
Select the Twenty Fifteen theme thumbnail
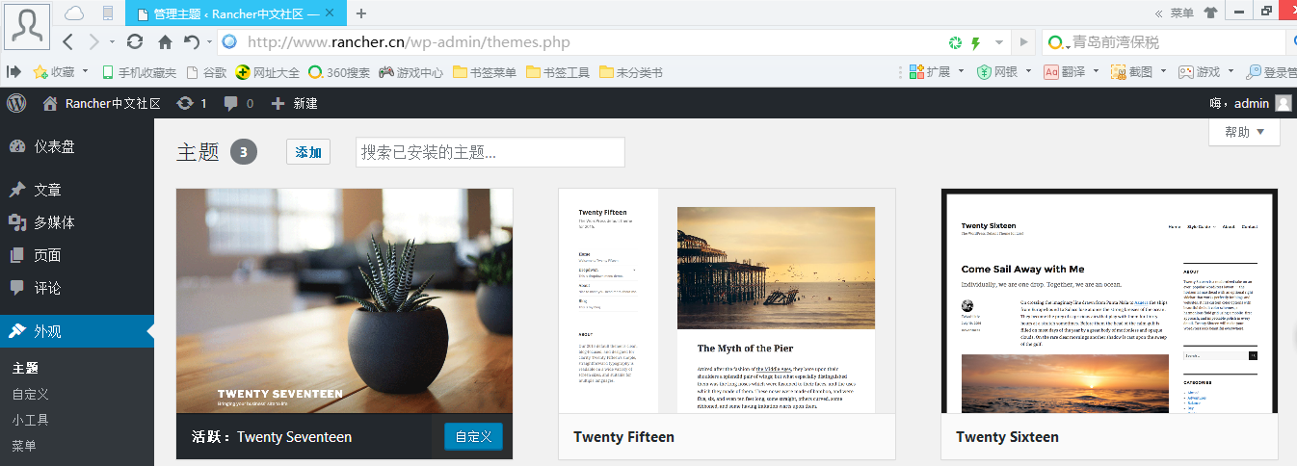coord(727,300)
